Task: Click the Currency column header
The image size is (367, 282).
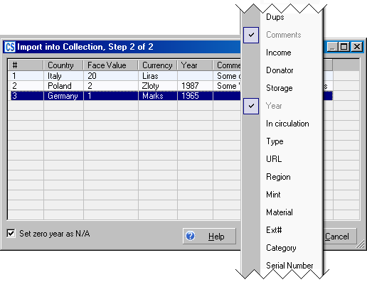Action: click(x=158, y=65)
